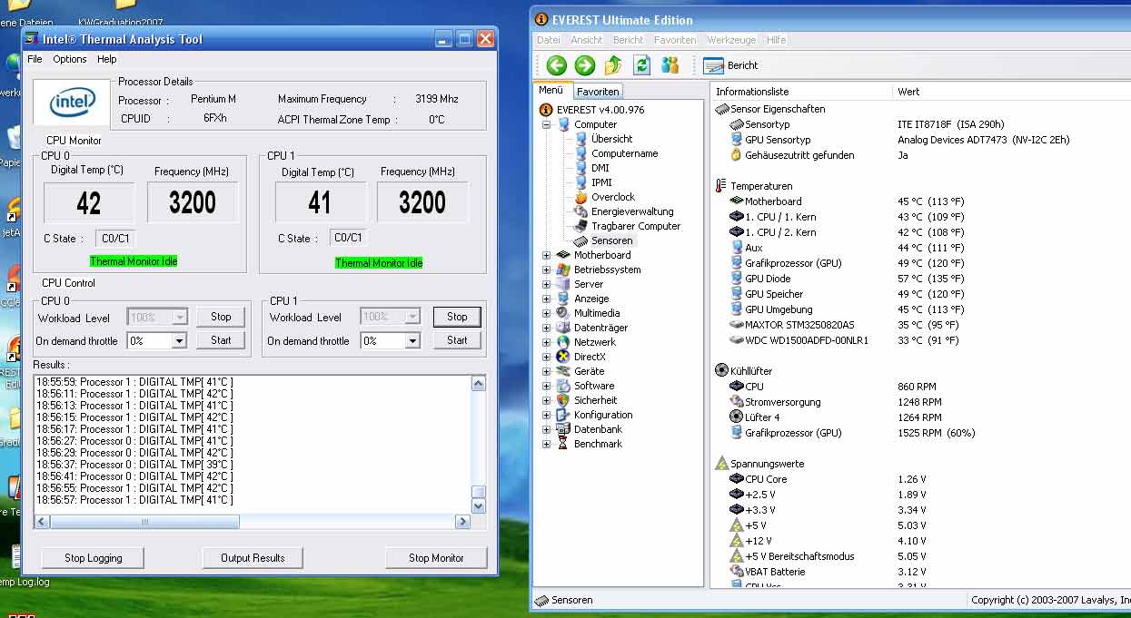Collapse the Computer tree node
Viewport: 1131px width, 618px height.
pyautogui.click(x=547, y=124)
